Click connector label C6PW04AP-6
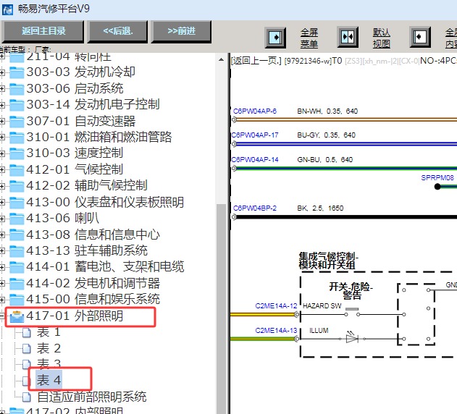457x414 pixels. coord(255,111)
